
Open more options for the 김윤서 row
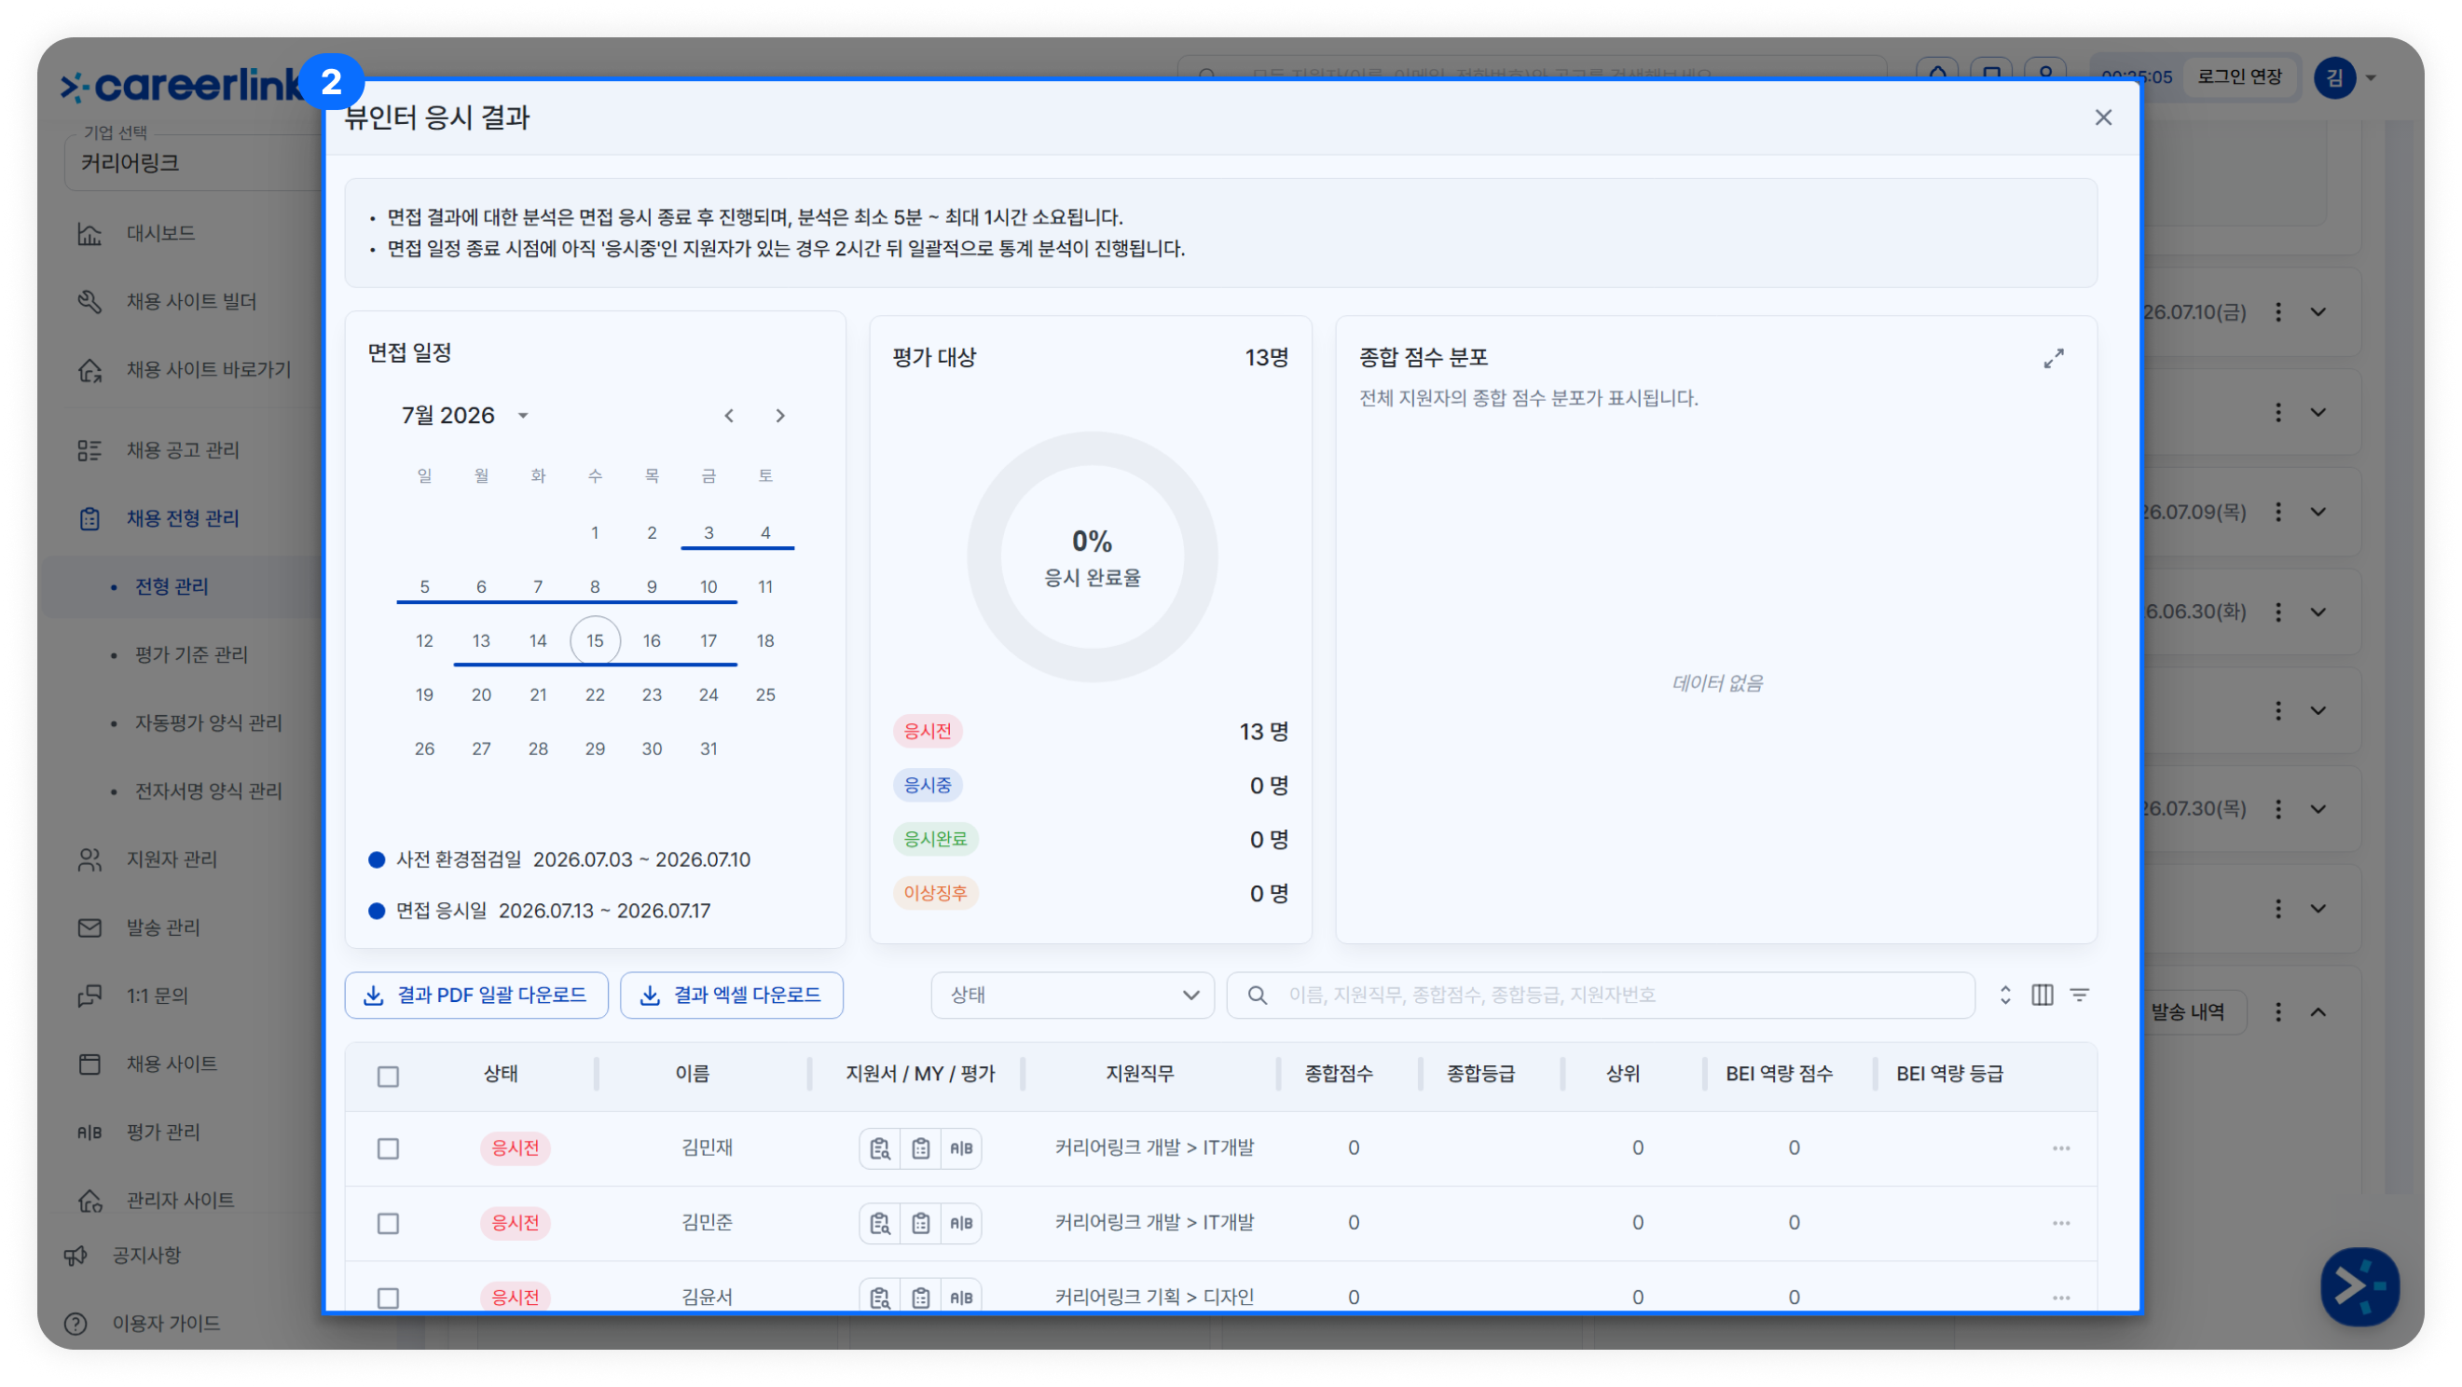(x=2060, y=1298)
